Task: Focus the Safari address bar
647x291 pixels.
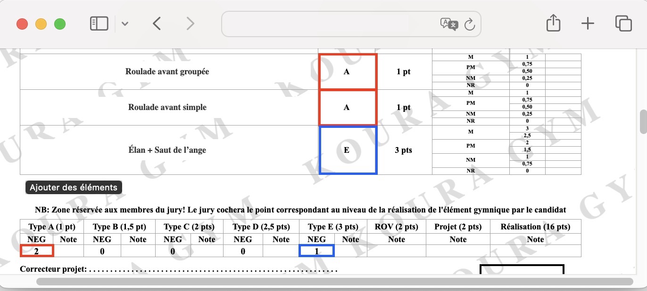Action: click(x=330, y=24)
